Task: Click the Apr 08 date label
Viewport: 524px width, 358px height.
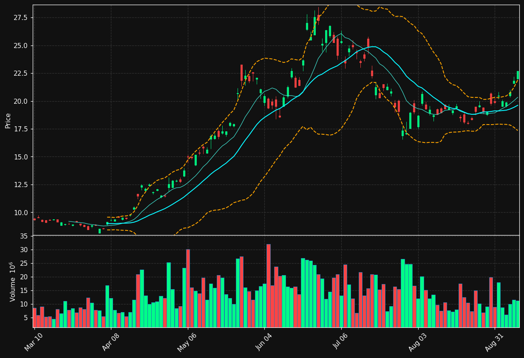Action: pyautogui.click(x=110, y=342)
